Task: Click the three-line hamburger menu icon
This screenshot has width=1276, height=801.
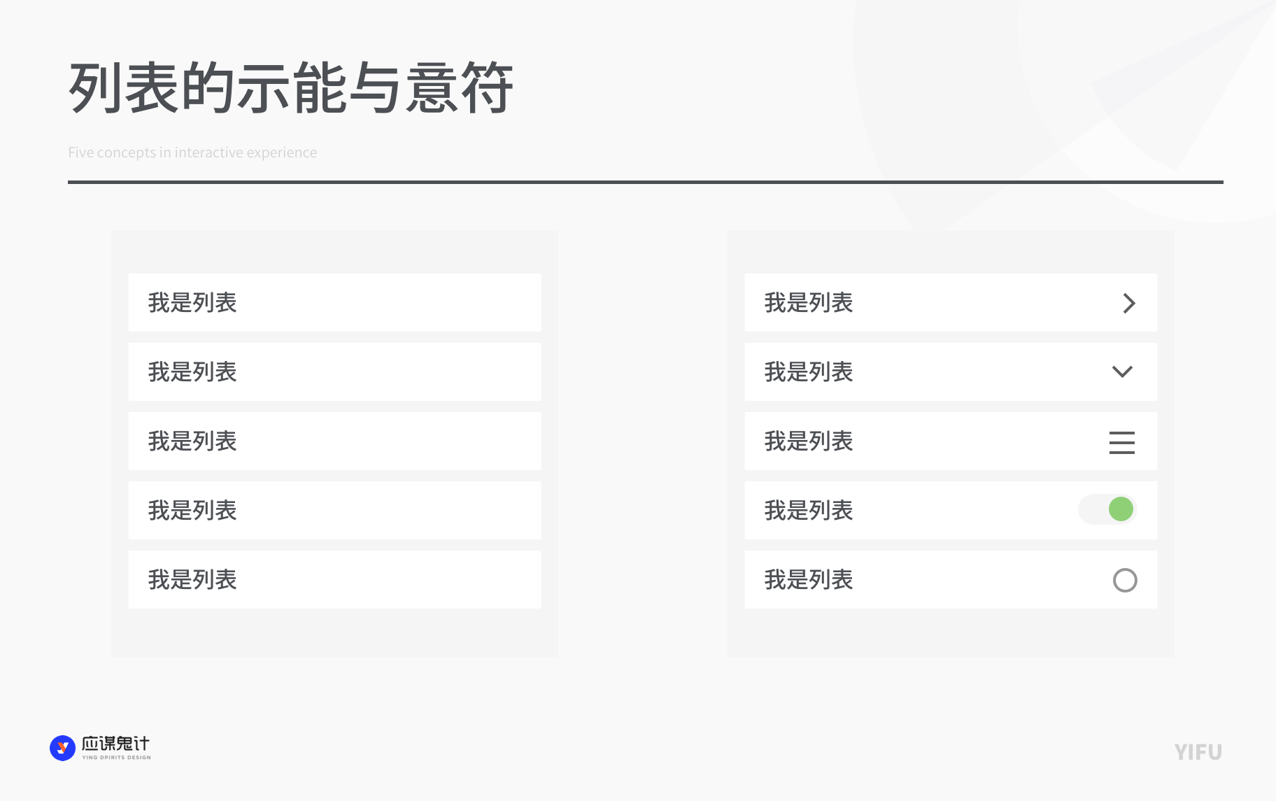Action: click(x=1121, y=442)
